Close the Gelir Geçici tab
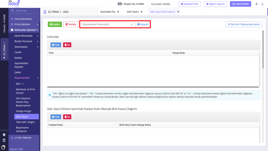The image size is (268, 151). (x=141, y=12)
